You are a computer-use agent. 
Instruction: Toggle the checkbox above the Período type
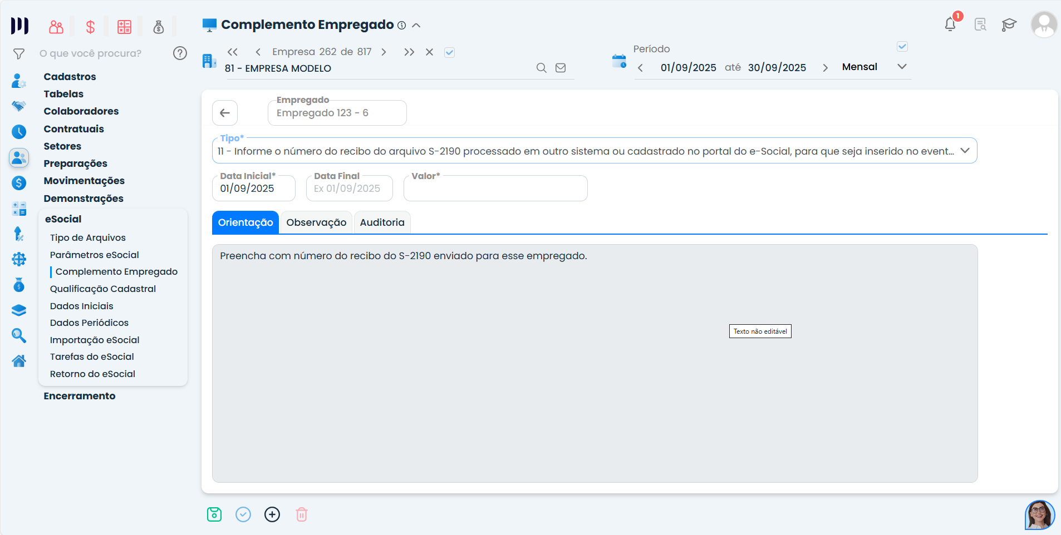click(902, 47)
